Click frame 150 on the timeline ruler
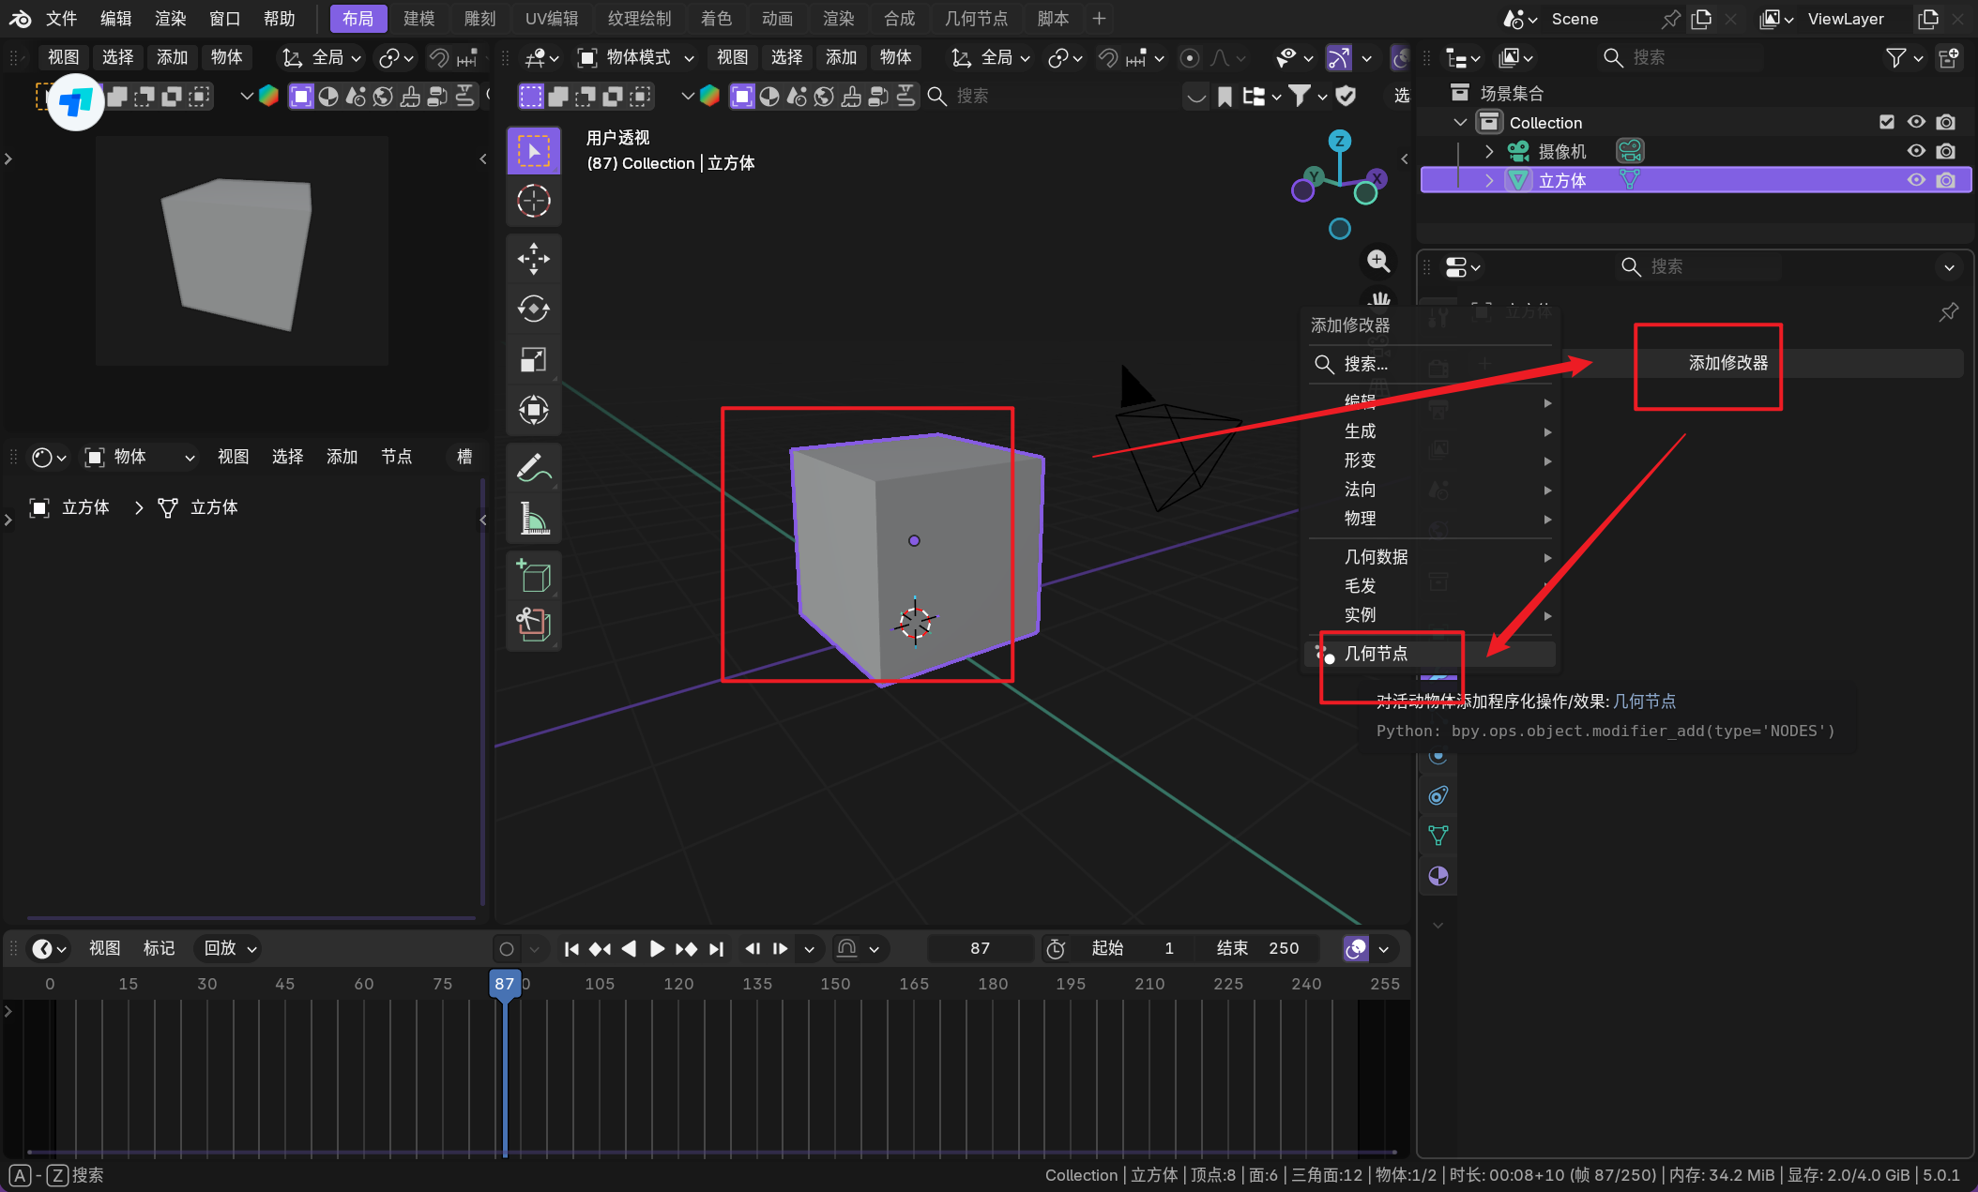 834,984
